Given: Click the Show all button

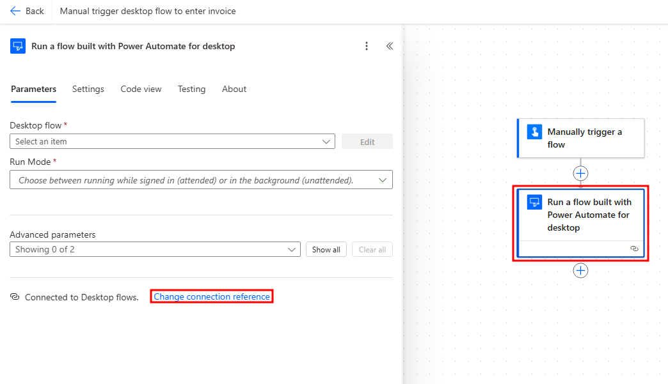Looking at the screenshot, I should click(x=326, y=250).
